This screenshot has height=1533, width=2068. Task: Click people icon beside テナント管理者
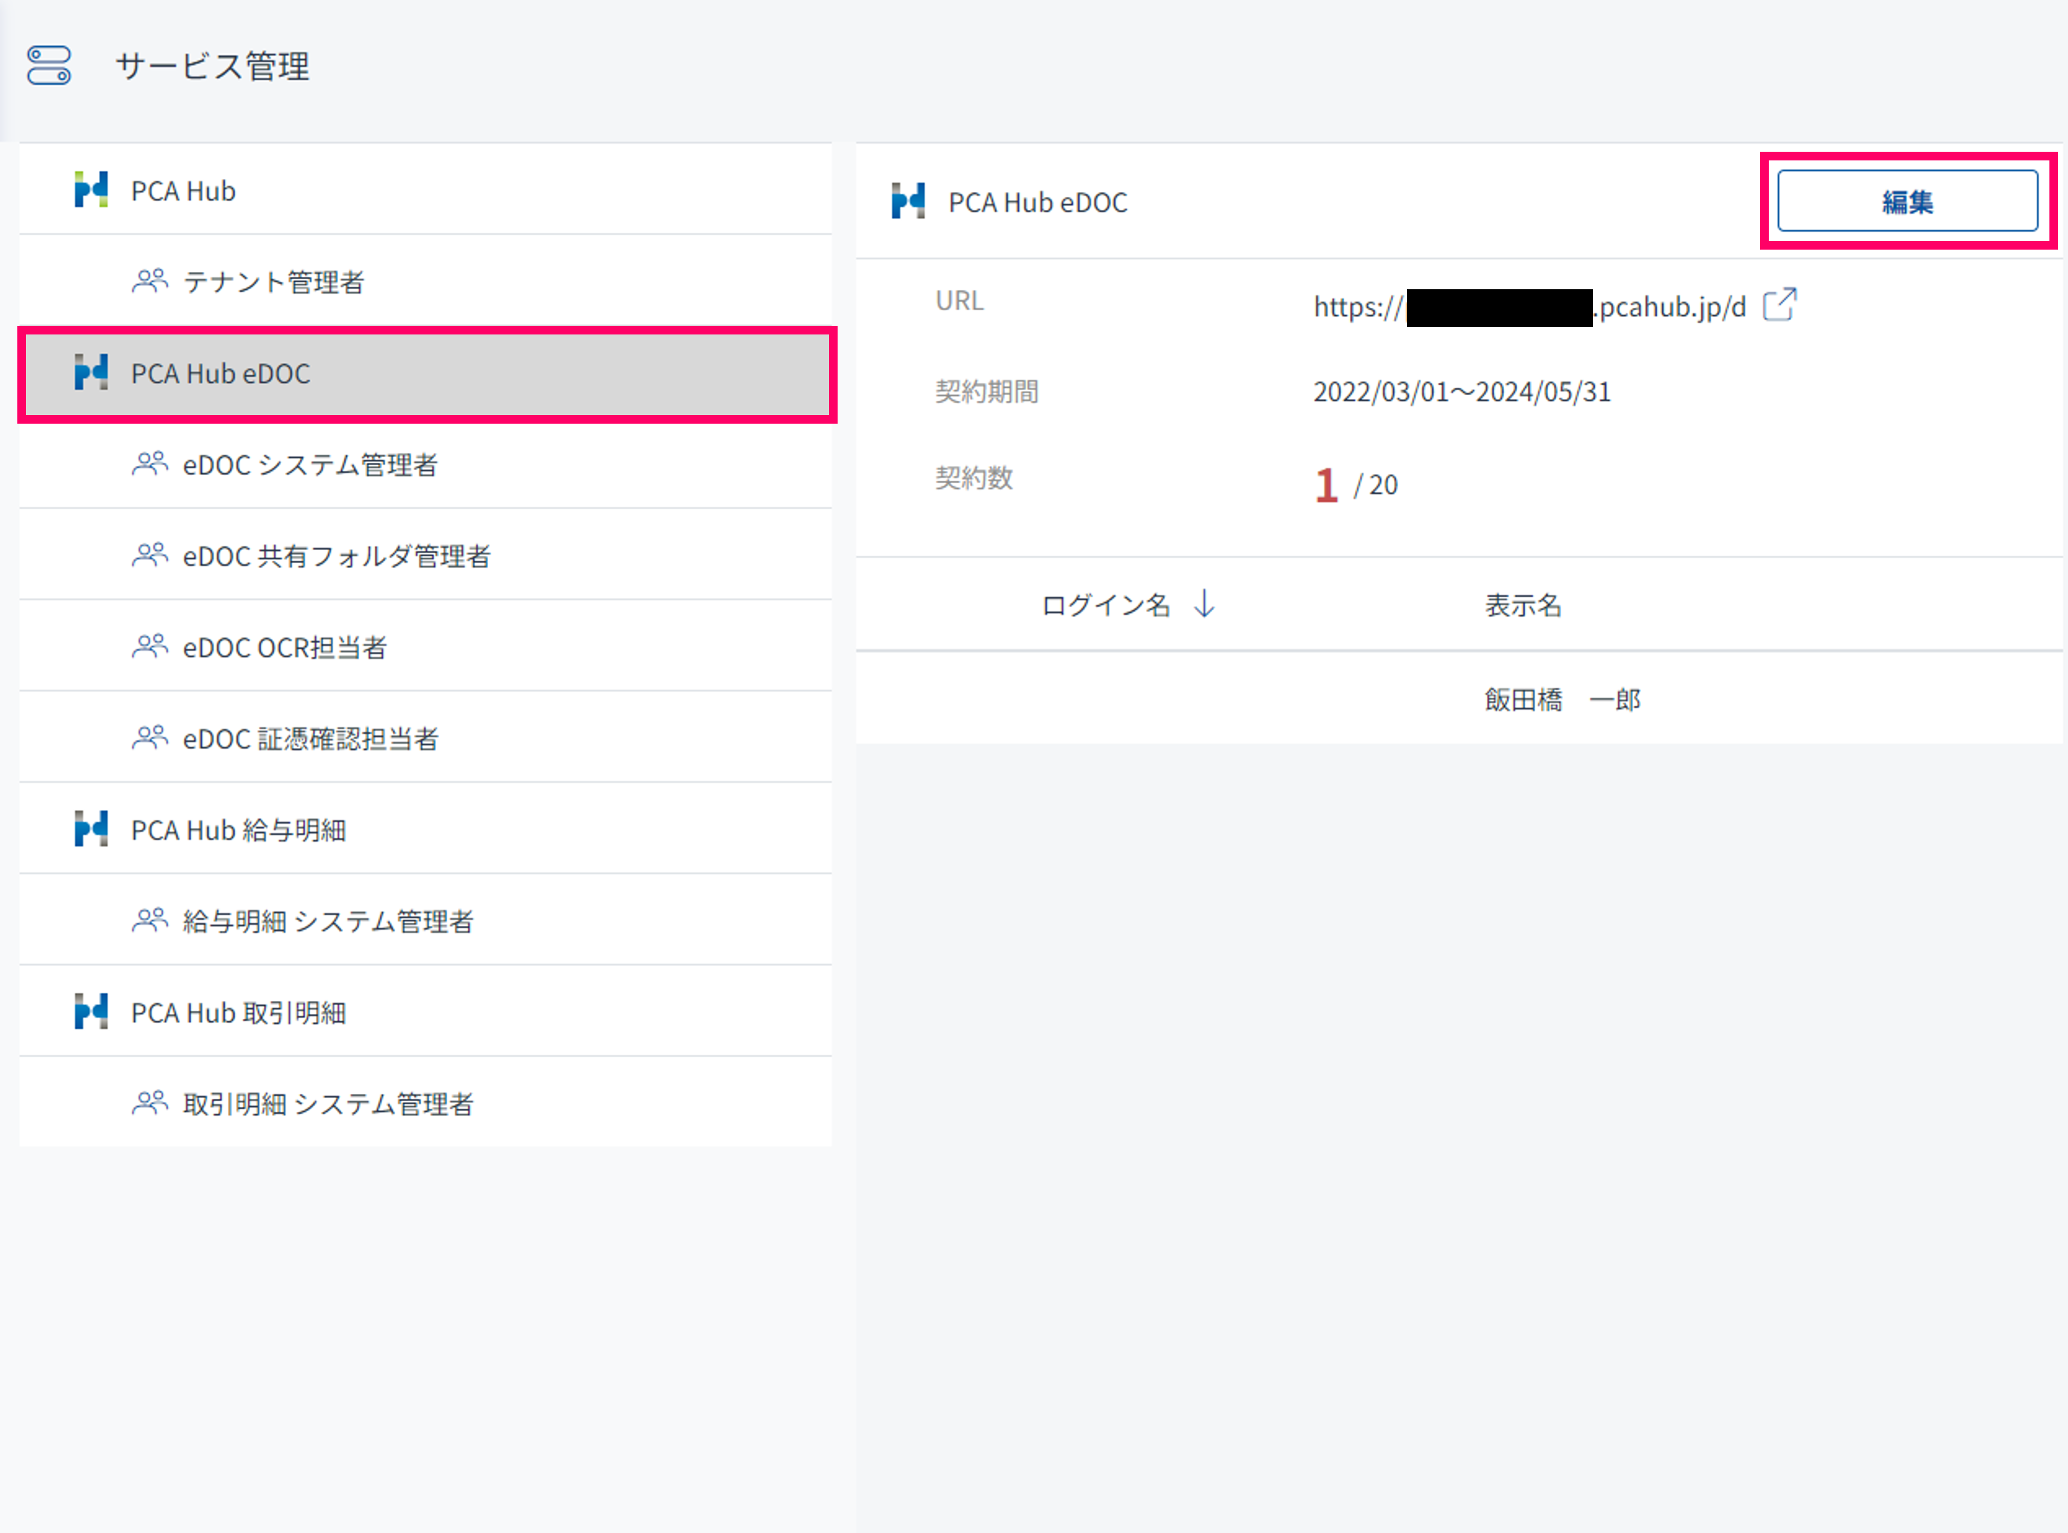[x=149, y=280]
